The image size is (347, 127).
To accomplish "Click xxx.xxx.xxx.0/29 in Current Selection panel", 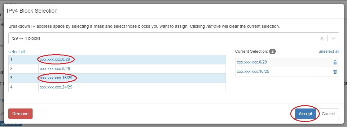I will tap(252, 62).
